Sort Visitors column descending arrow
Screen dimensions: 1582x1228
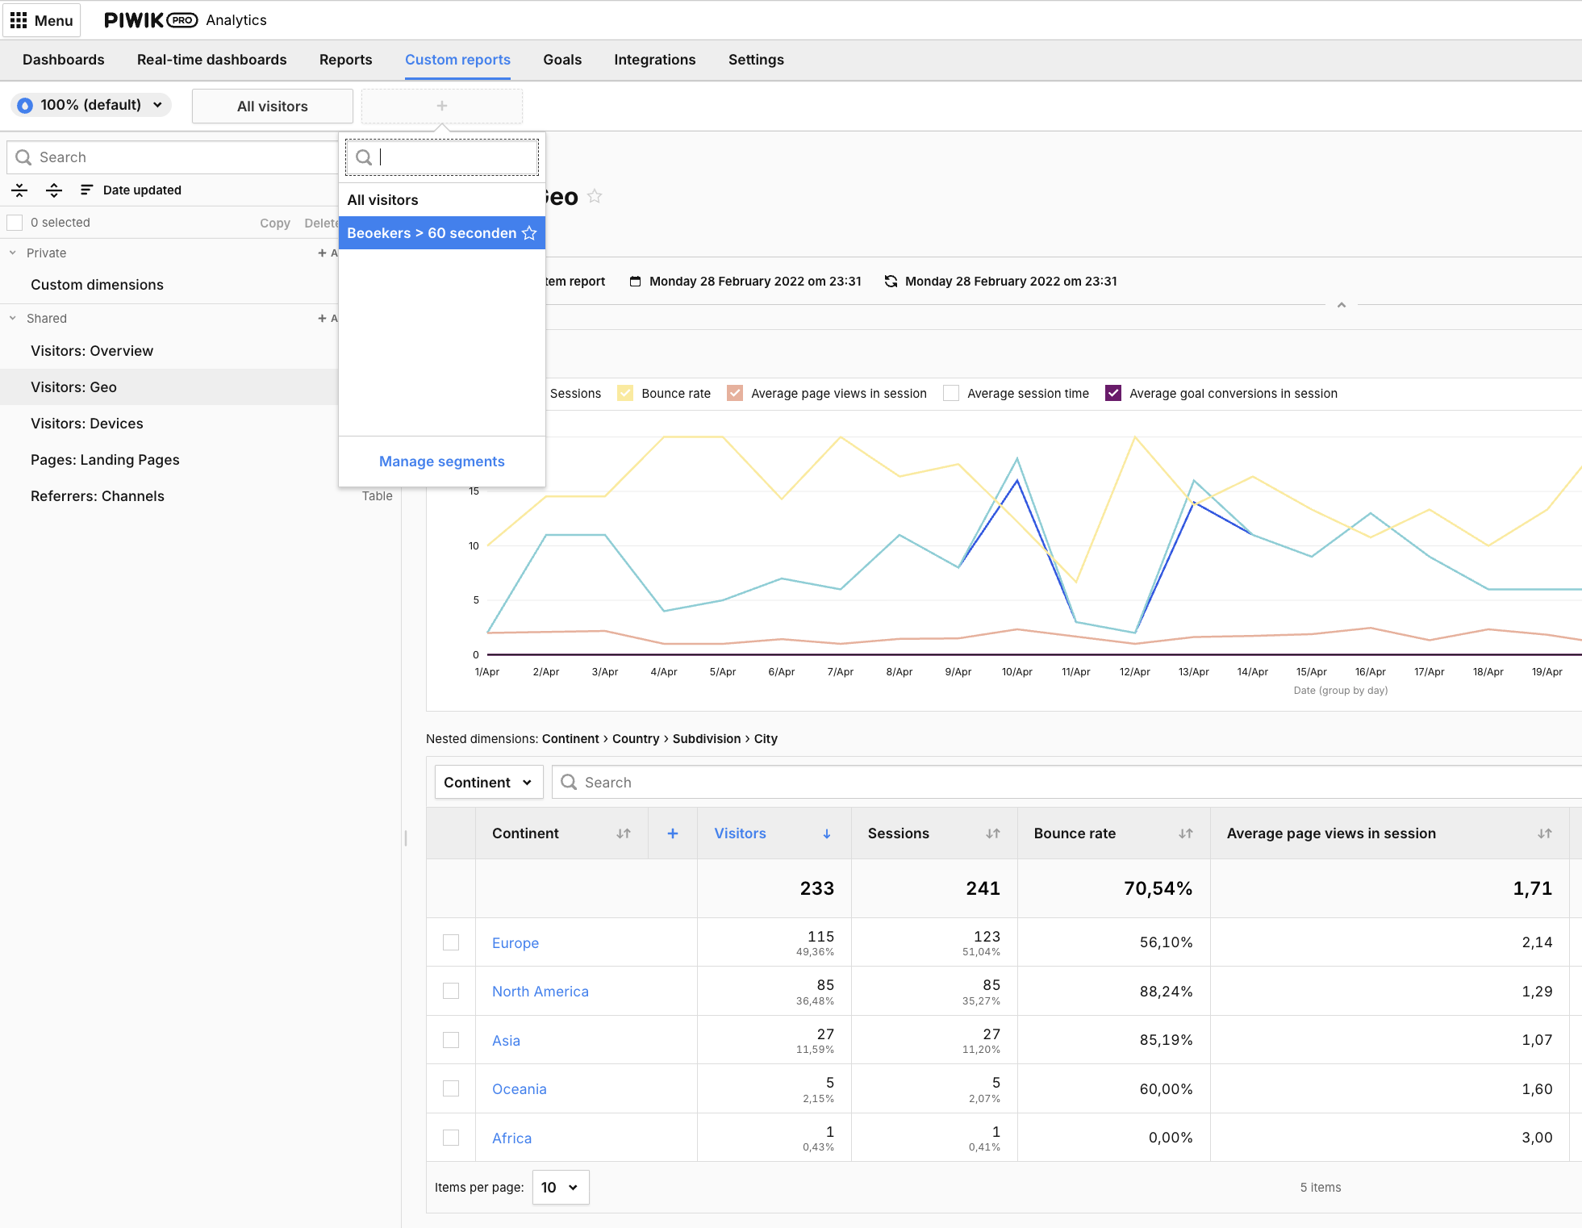(827, 834)
